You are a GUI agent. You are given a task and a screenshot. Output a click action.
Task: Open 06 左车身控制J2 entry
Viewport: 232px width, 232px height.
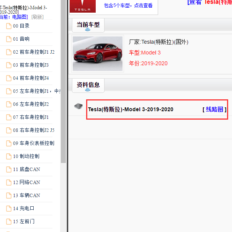pyautogui.click(x=31, y=104)
